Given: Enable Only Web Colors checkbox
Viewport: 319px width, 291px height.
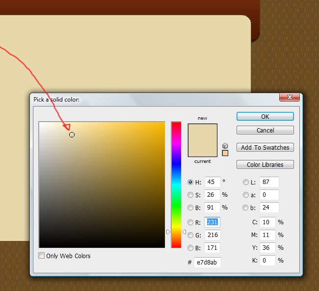Looking at the screenshot, I should (x=42, y=255).
